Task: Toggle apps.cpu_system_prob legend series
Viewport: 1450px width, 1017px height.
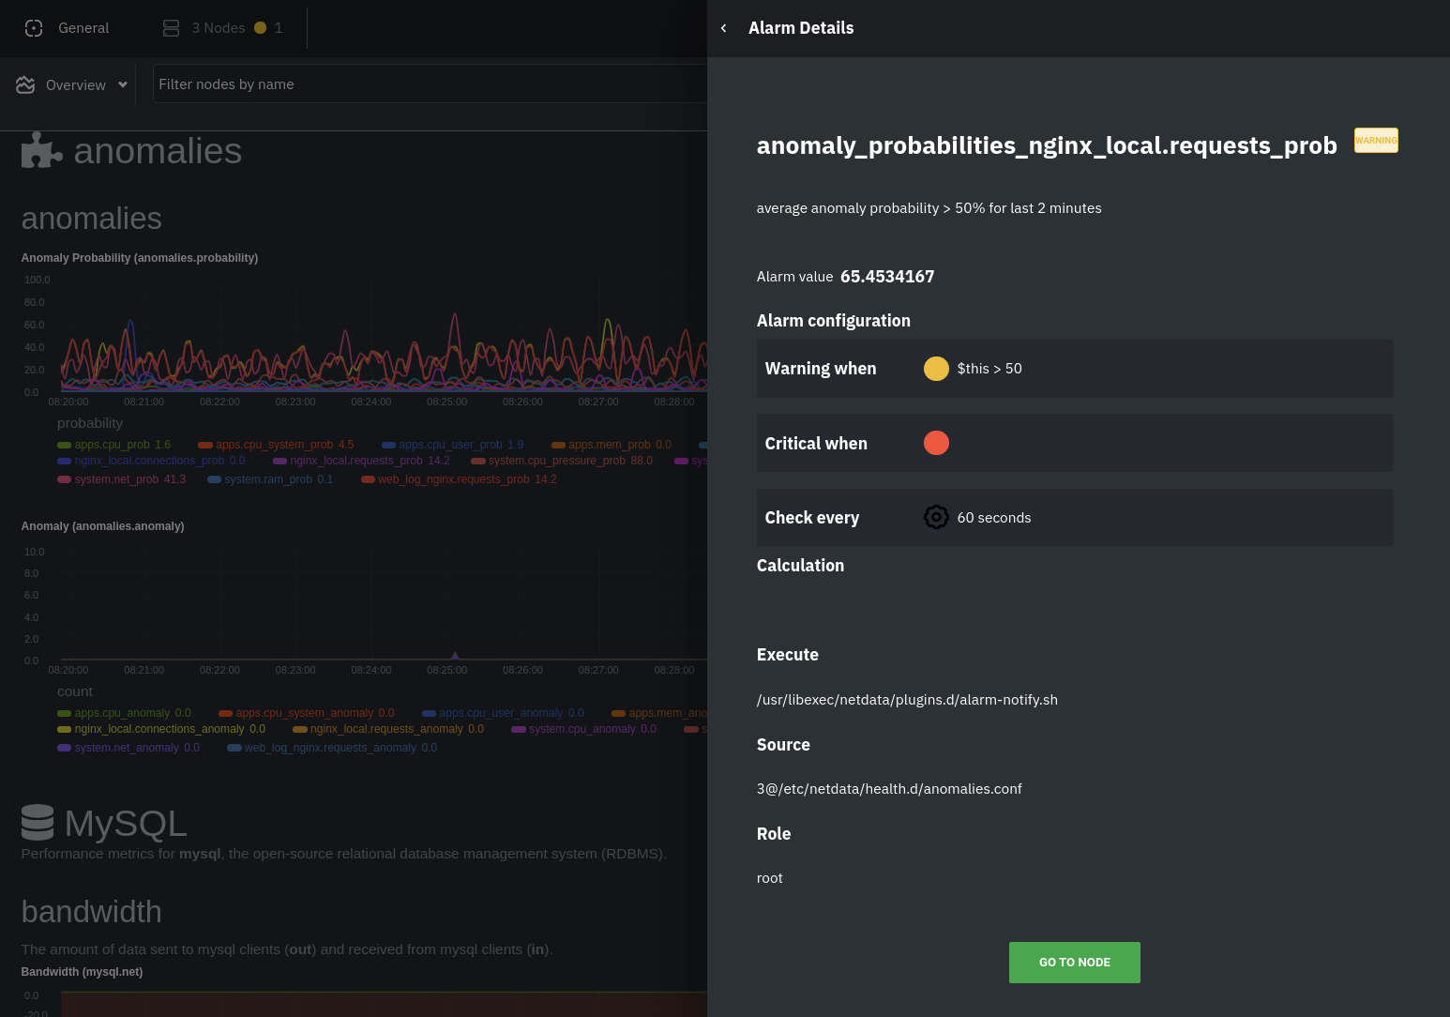Action: click(x=276, y=445)
